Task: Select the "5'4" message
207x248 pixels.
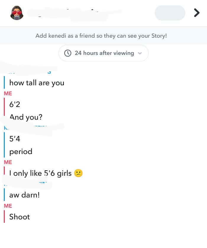Action: [14, 139]
